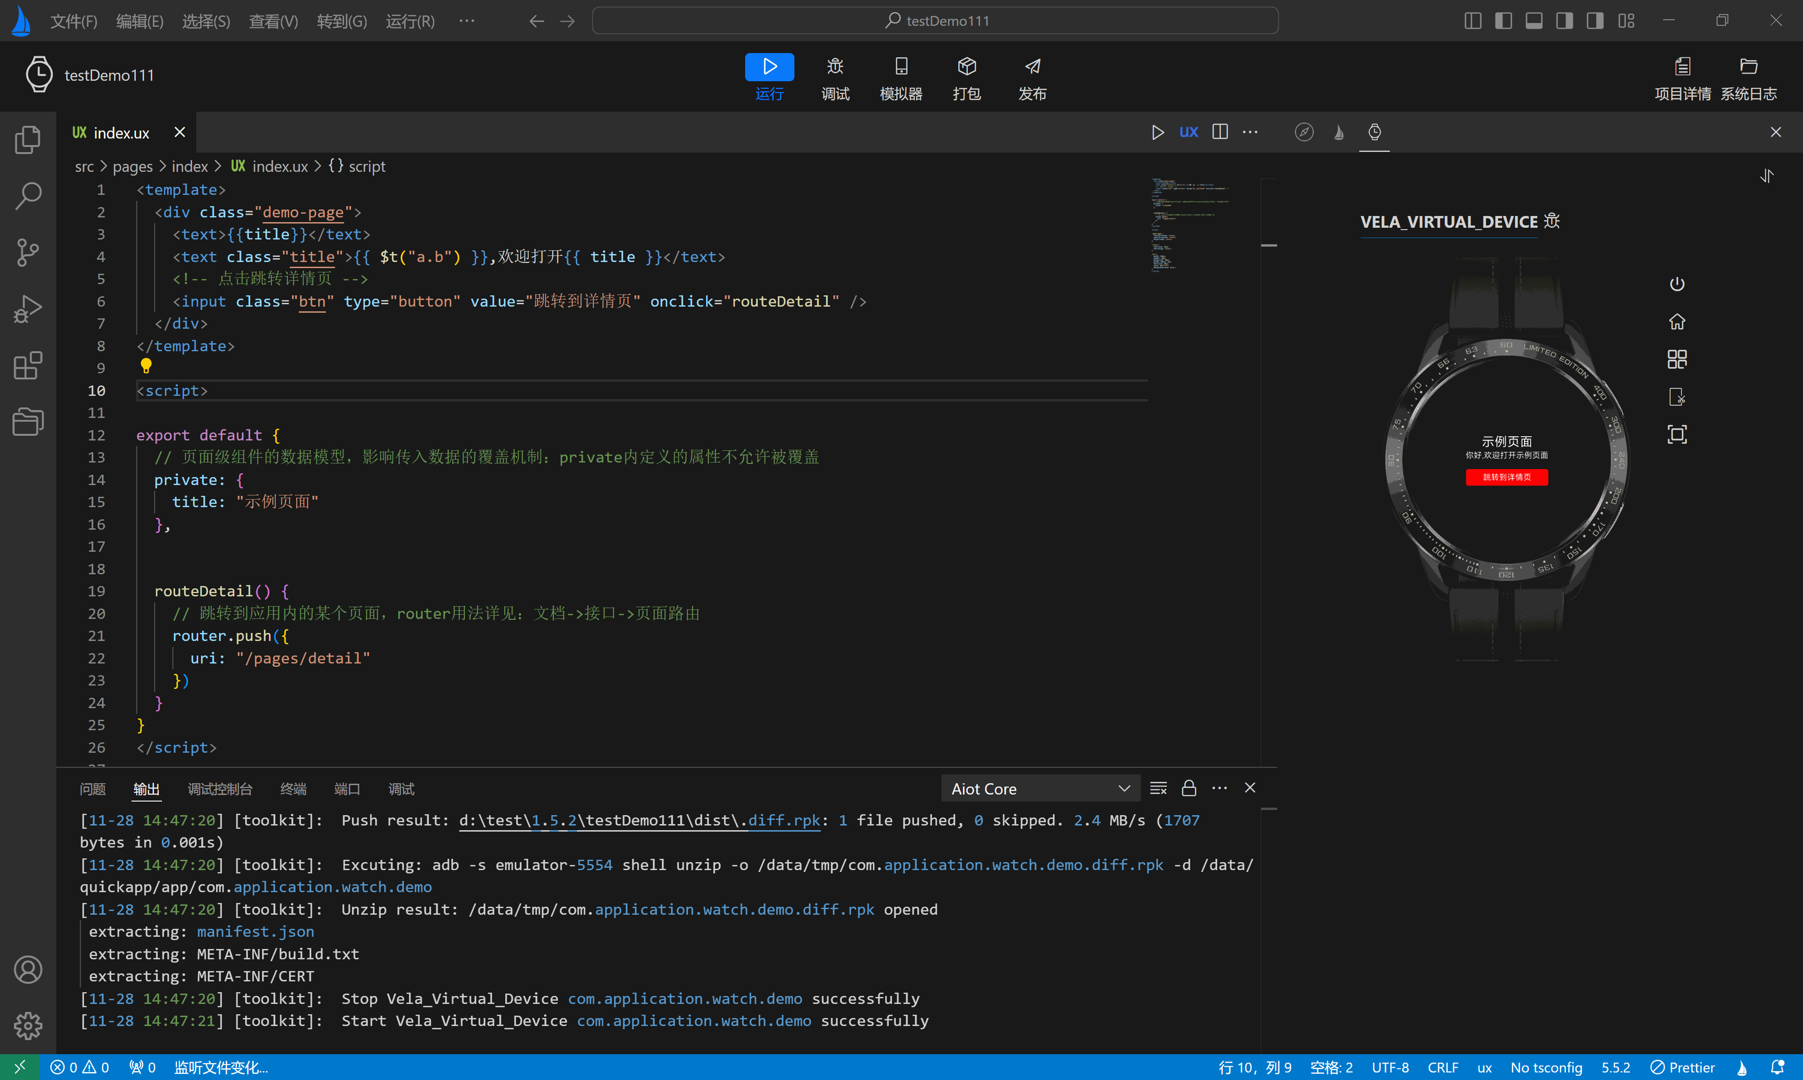Clear the output with list icon

tap(1157, 788)
